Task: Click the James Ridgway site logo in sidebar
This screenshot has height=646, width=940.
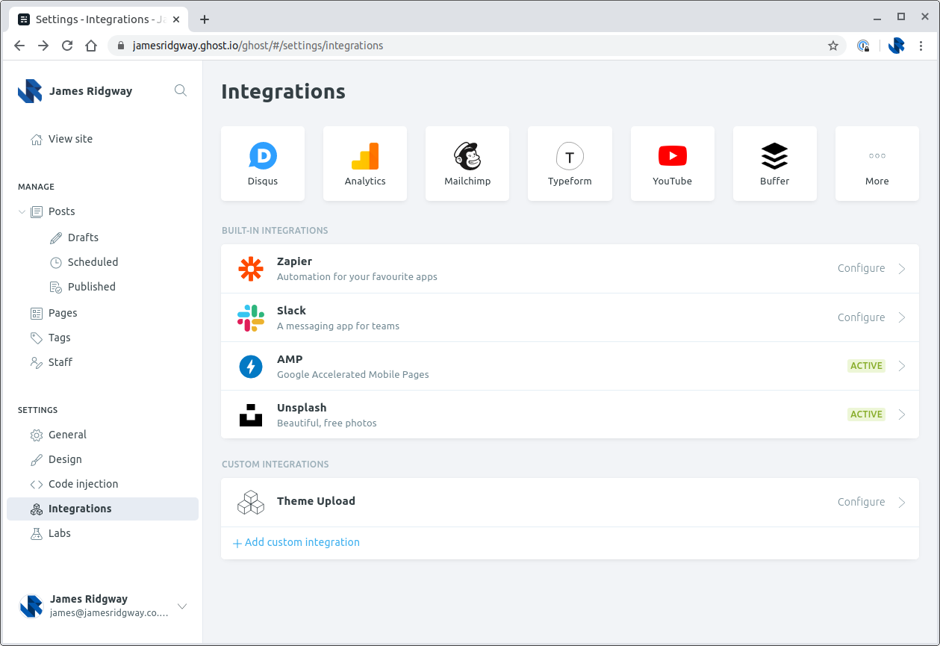Action: tap(30, 91)
